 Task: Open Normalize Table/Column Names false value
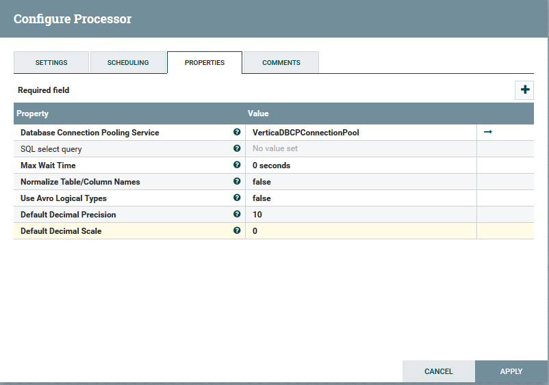[360, 181]
